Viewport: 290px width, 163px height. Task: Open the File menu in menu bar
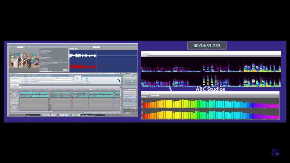[x=11, y=45]
